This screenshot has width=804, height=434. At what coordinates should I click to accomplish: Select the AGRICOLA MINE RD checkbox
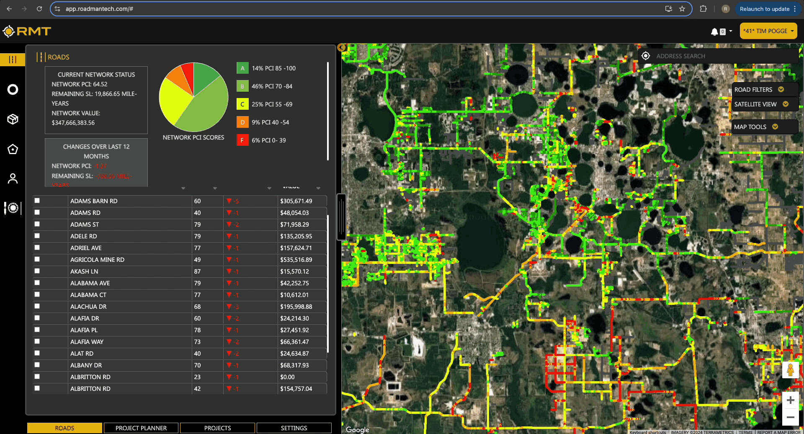click(x=37, y=259)
